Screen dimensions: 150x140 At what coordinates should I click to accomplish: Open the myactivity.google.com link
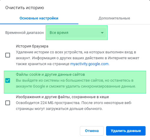(89, 64)
